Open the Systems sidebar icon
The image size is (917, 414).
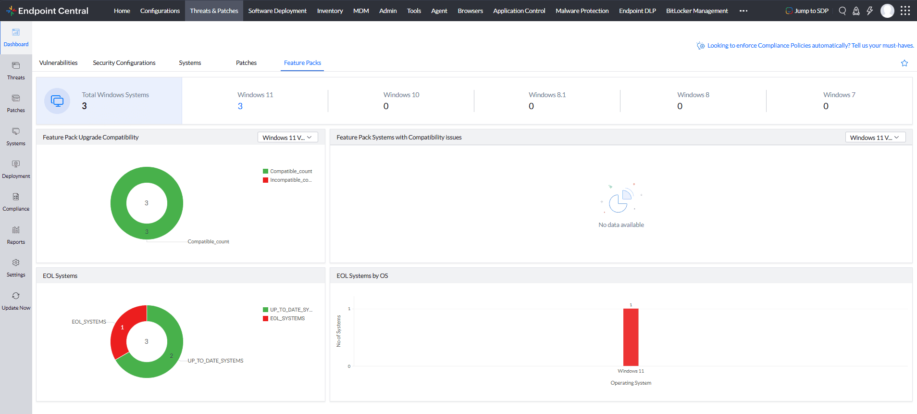point(16,131)
